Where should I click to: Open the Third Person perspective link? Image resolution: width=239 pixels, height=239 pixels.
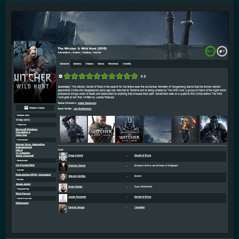[23, 194]
